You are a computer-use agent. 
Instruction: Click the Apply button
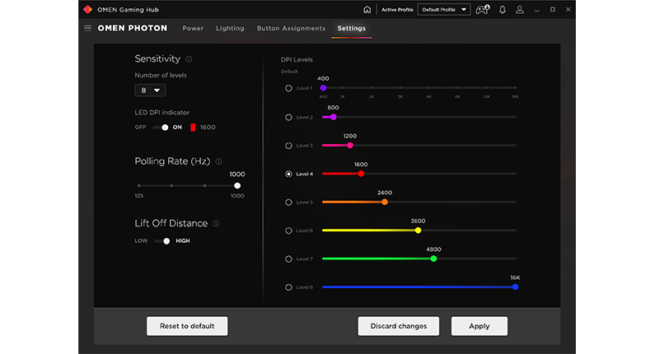pyautogui.click(x=480, y=326)
